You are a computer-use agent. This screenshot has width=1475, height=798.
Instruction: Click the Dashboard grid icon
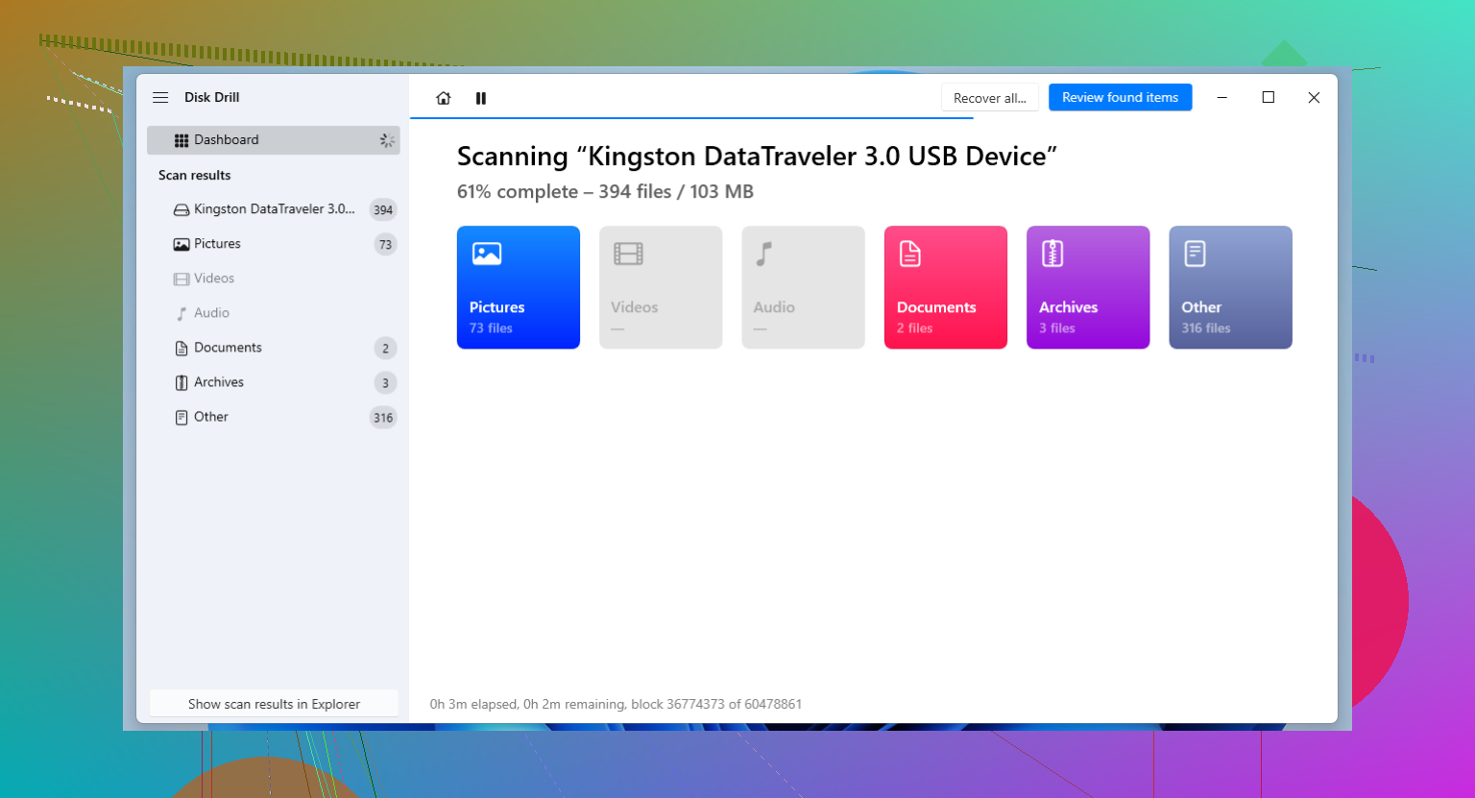(x=181, y=140)
